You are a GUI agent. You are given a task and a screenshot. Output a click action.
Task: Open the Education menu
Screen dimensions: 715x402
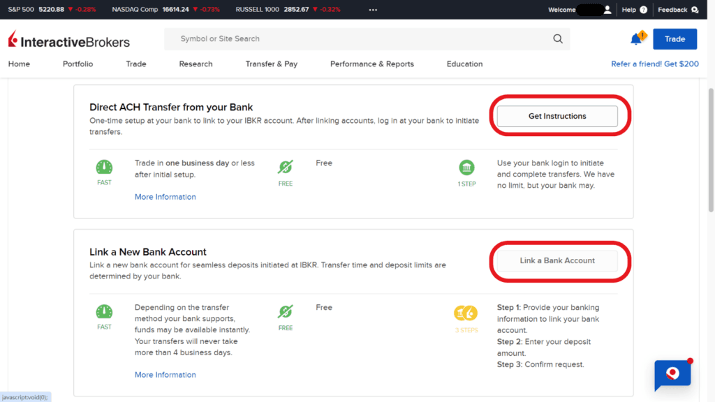pos(464,64)
